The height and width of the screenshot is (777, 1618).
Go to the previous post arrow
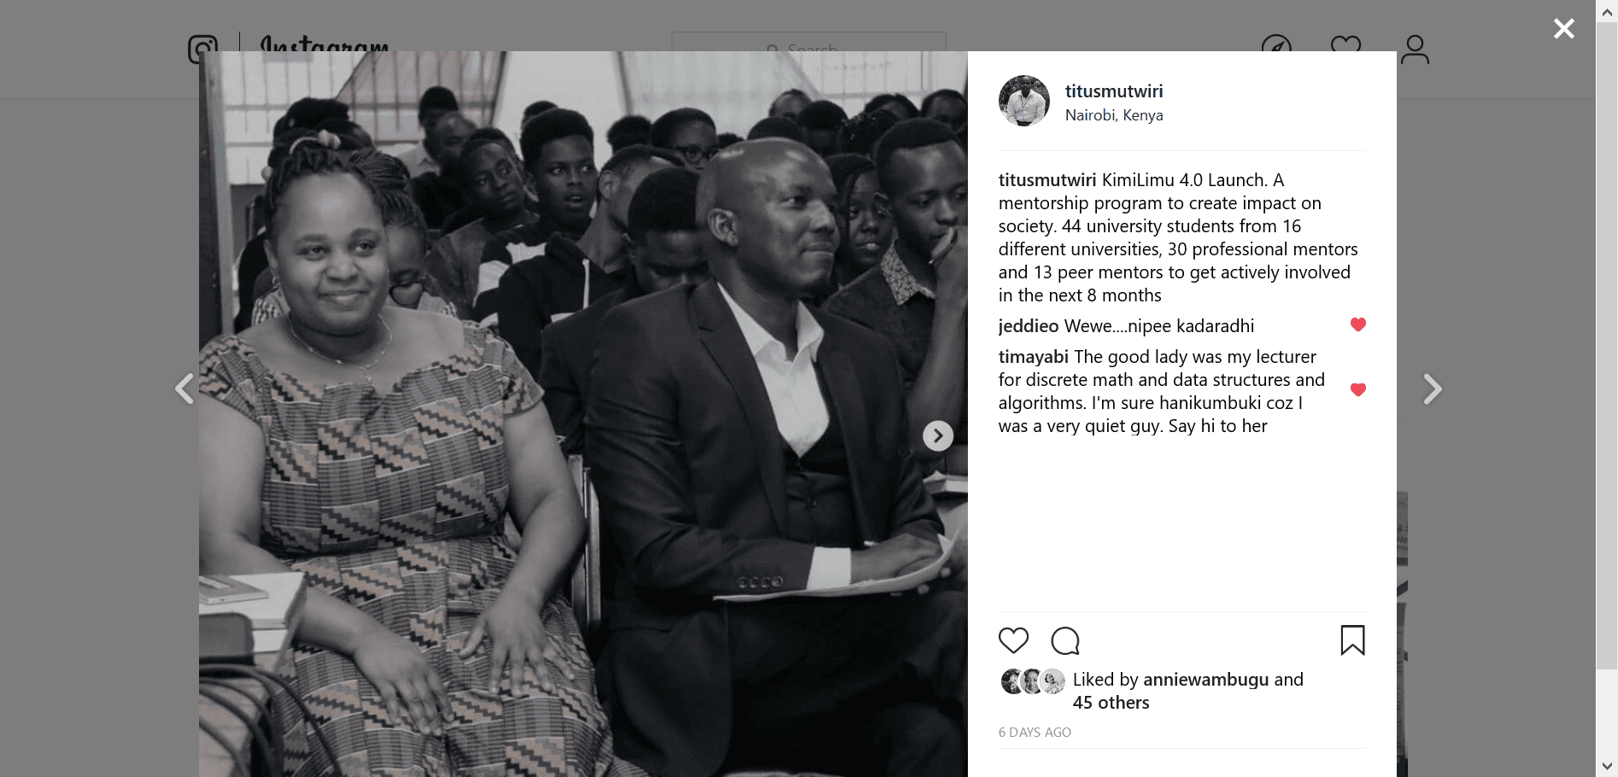185,388
